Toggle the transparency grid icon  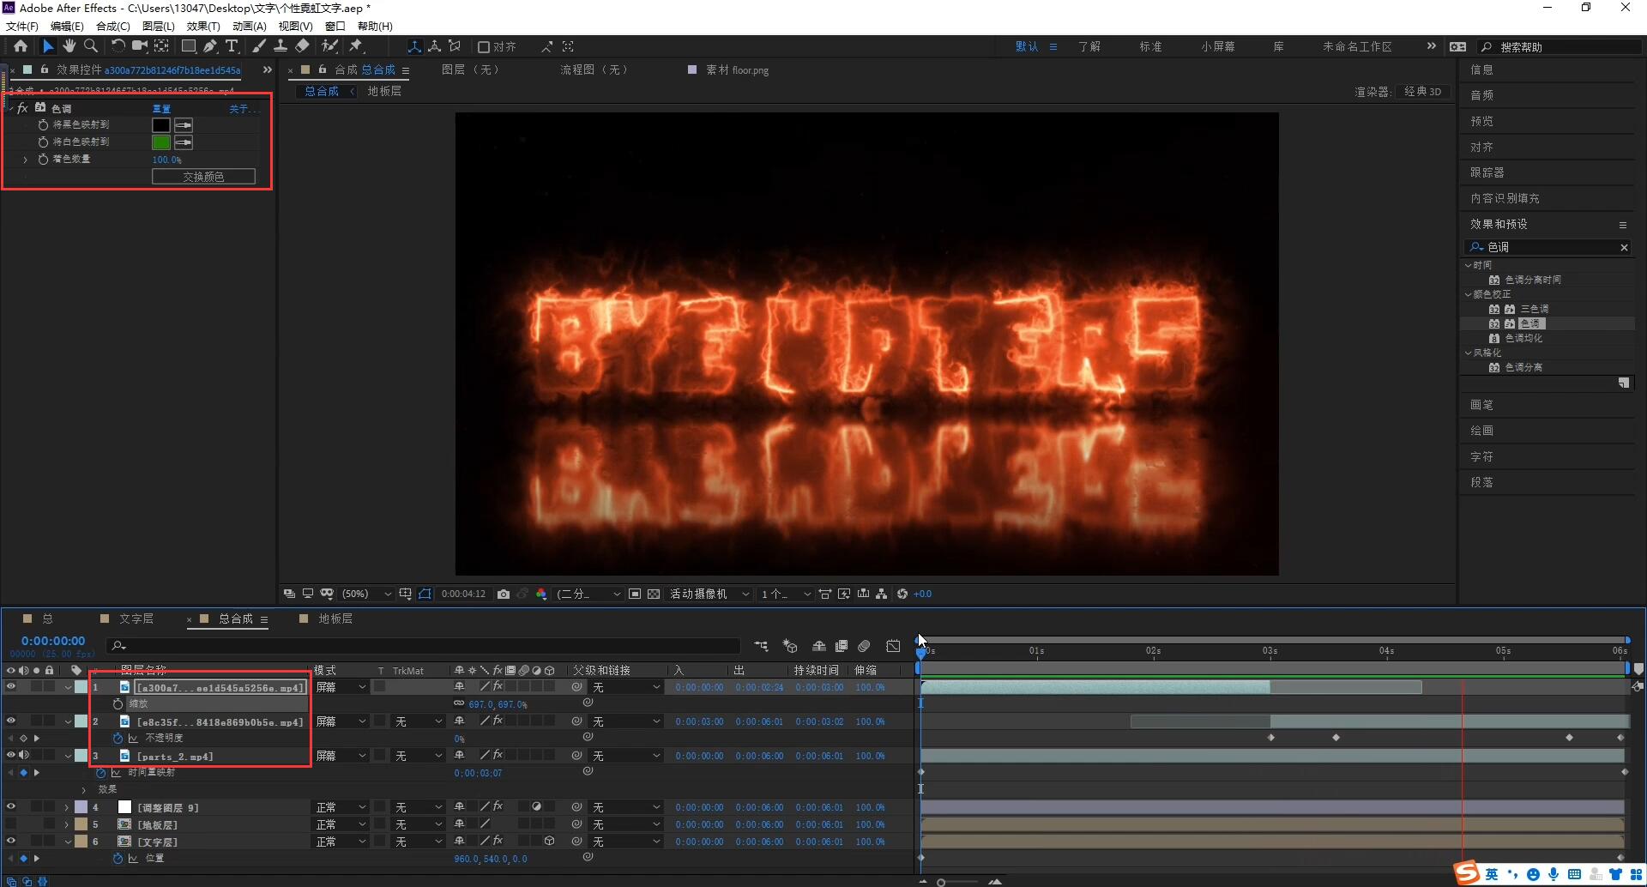pos(654,594)
